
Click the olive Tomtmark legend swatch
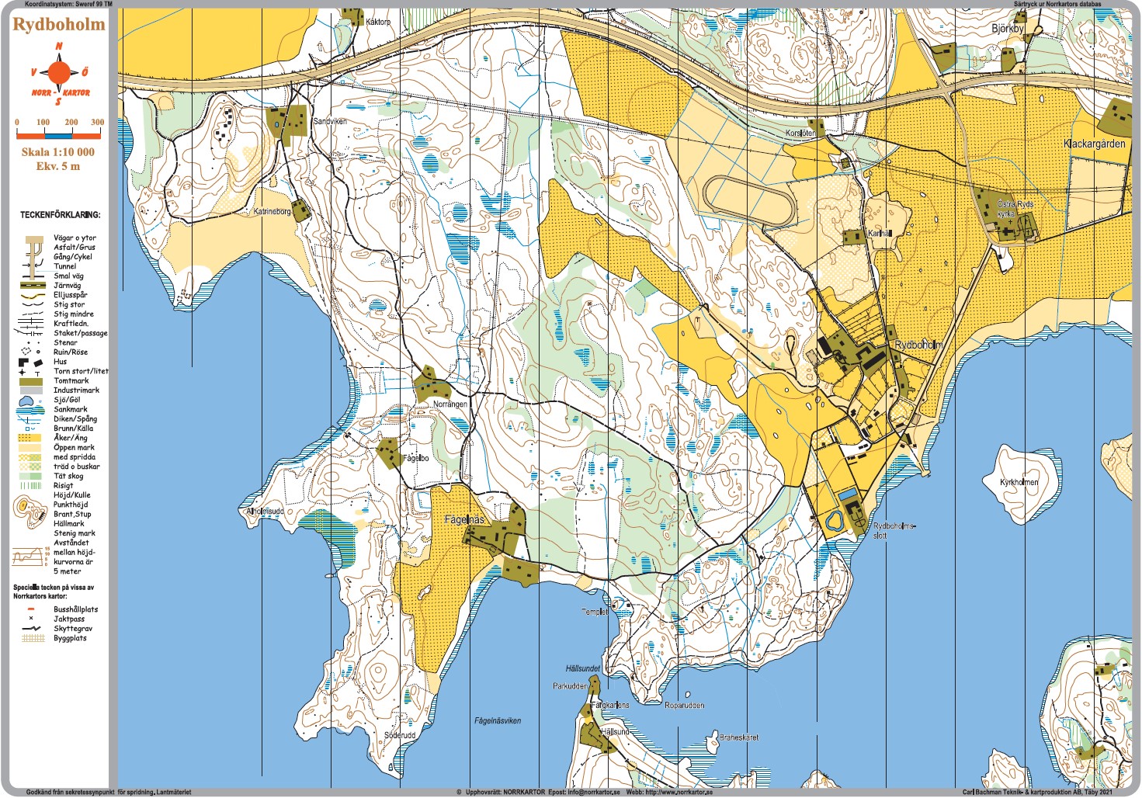coord(31,381)
